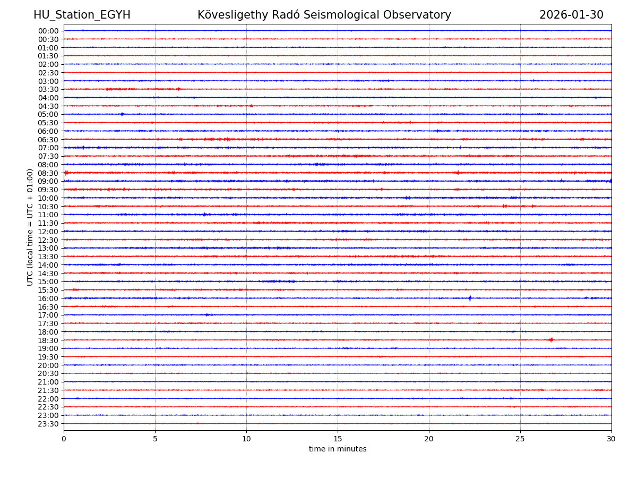Viewport: 637px width, 478px height.
Task: Click the 2026-01-30 date label
Action: [x=571, y=15]
